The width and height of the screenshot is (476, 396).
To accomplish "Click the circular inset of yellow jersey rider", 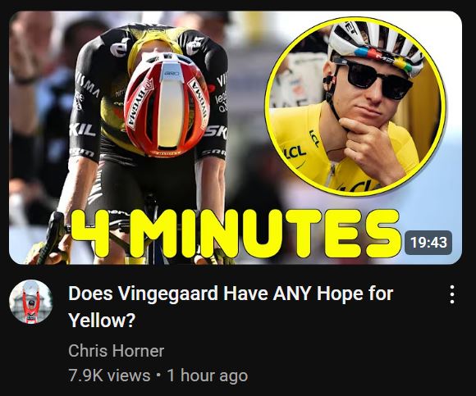I will tap(356, 106).
